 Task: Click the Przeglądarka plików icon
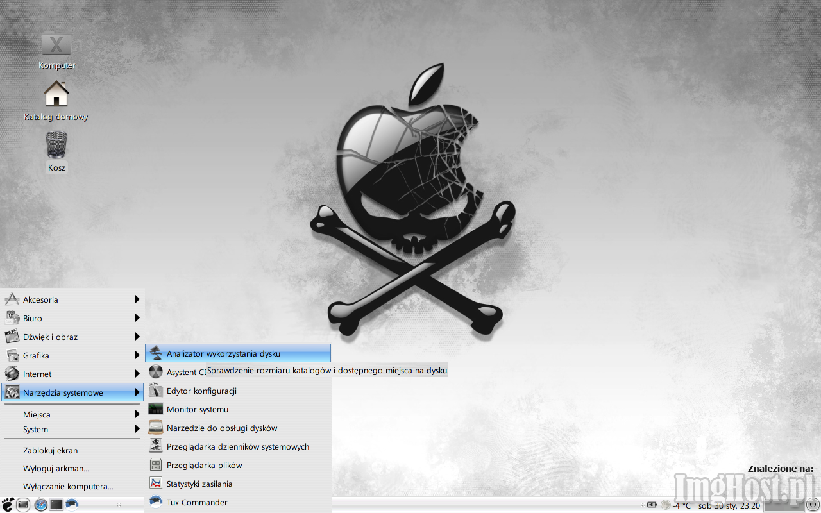156,465
